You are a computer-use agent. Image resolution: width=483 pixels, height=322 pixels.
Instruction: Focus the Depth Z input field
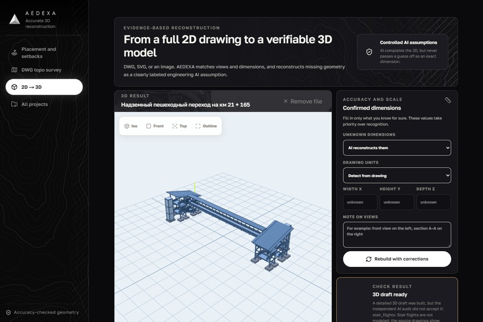[433, 202]
